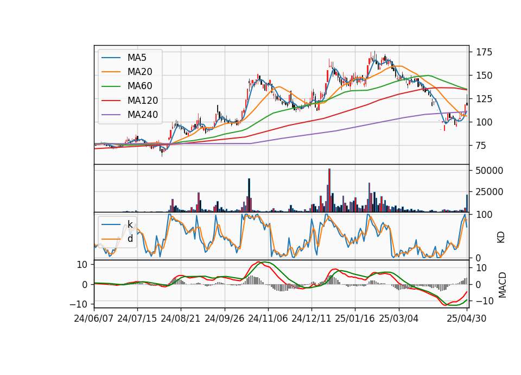Click the 25/04/30 date label

[467, 318]
